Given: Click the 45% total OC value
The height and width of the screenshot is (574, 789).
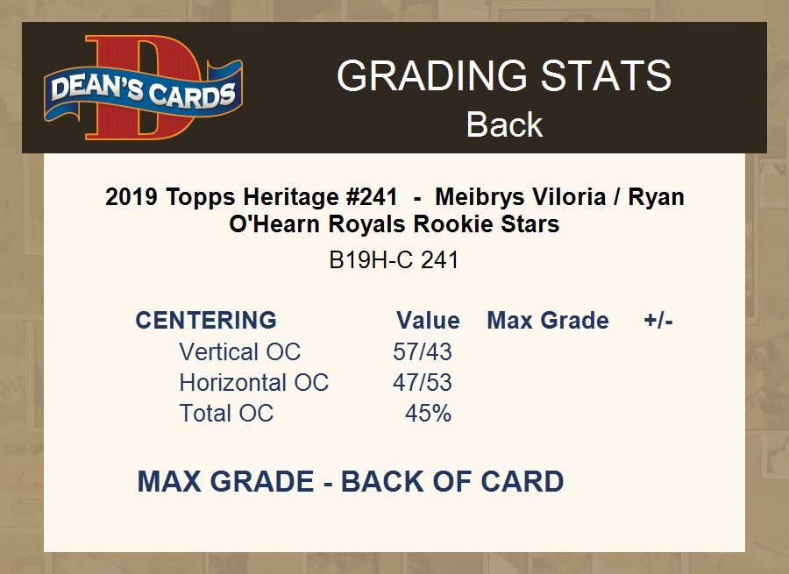Looking at the screenshot, I should [x=428, y=413].
